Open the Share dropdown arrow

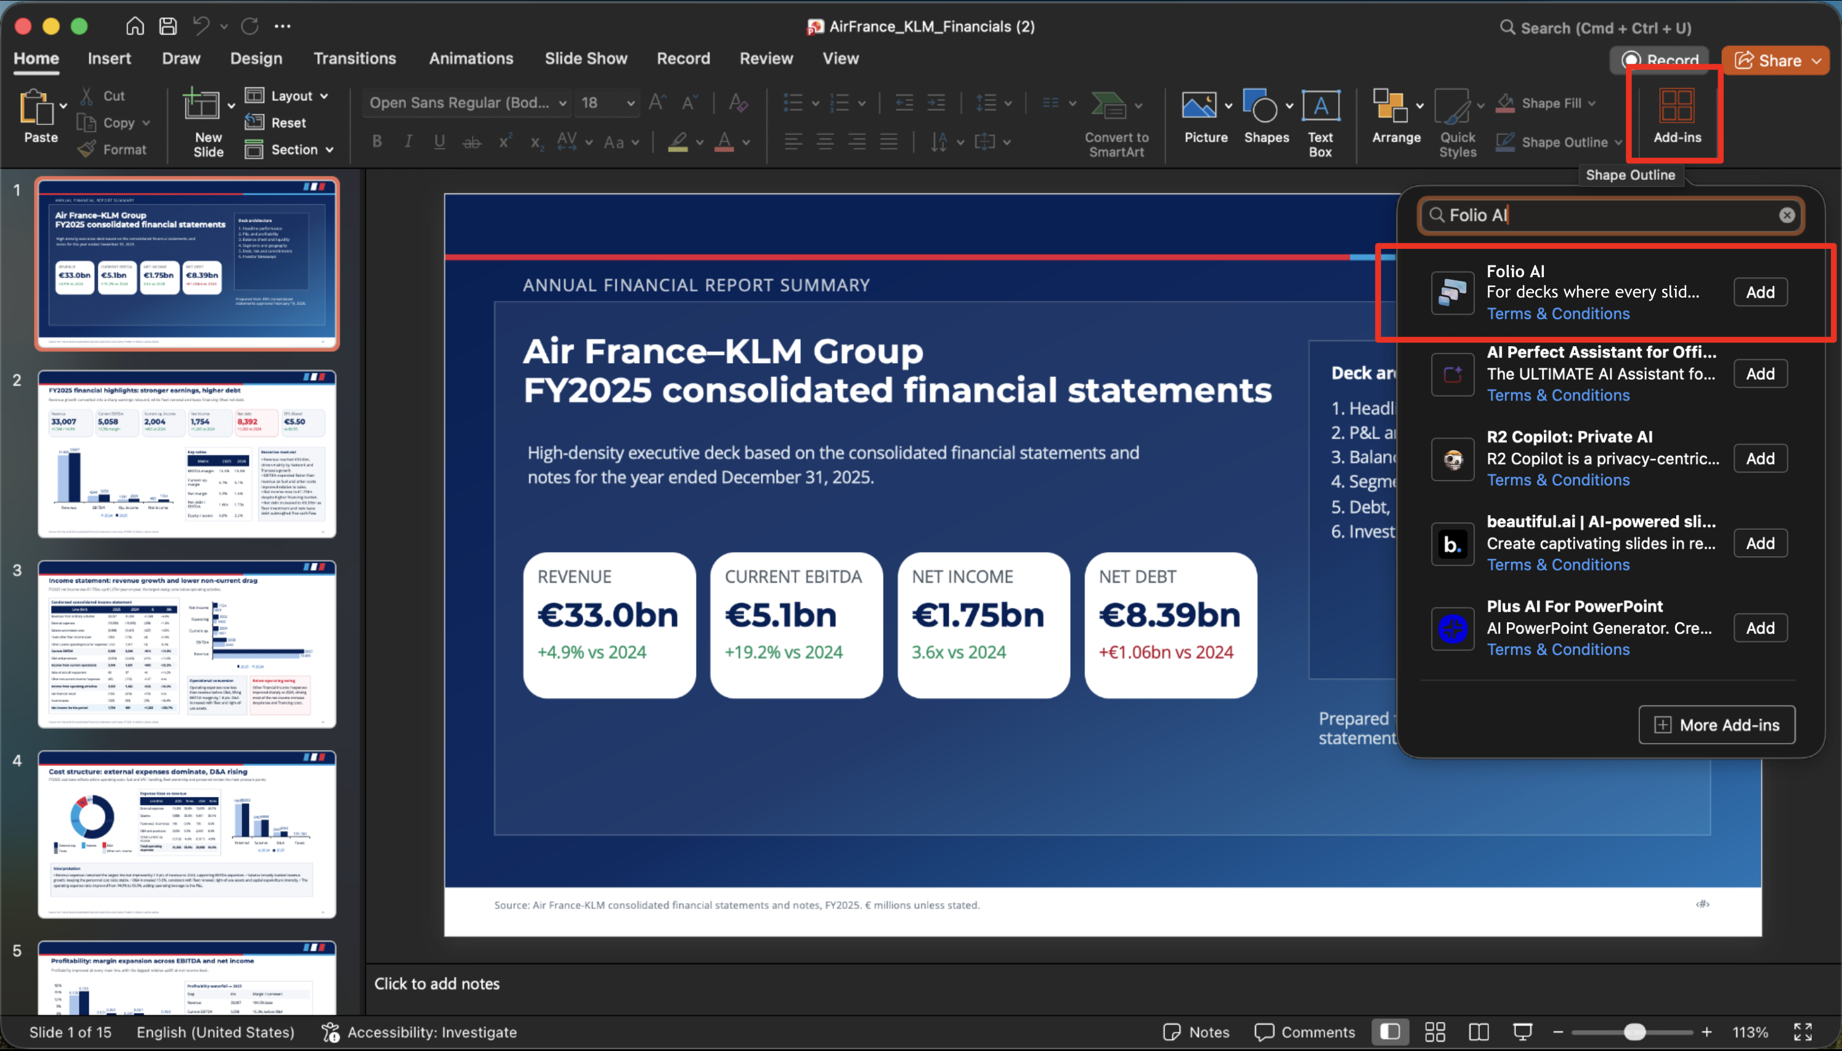pyautogui.click(x=1816, y=60)
